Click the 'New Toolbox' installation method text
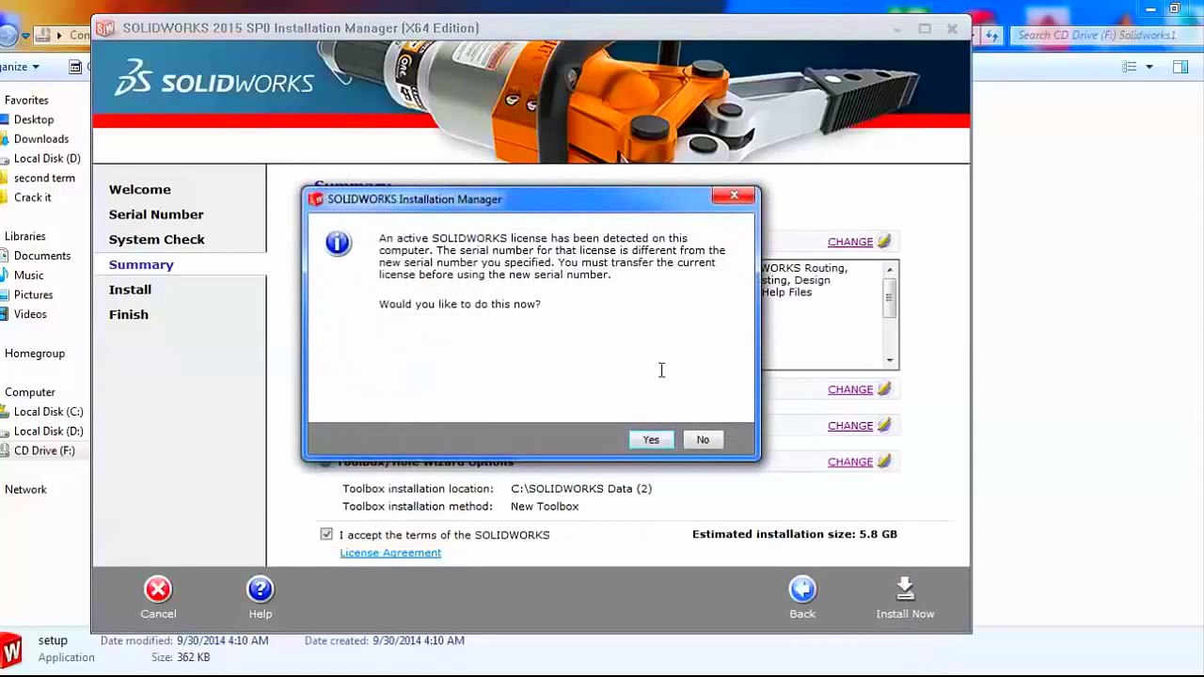The width and height of the screenshot is (1204, 677). (x=545, y=507)
